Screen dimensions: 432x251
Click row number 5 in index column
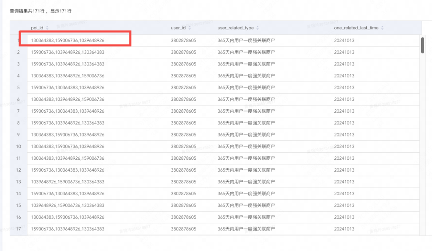click(18, 87)
